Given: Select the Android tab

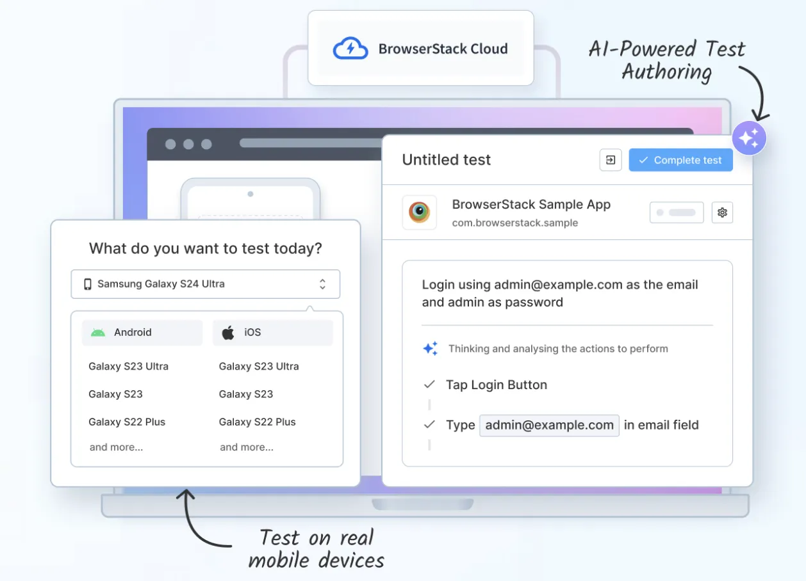Looking at the screenshot, I should (x=142, y=333).
